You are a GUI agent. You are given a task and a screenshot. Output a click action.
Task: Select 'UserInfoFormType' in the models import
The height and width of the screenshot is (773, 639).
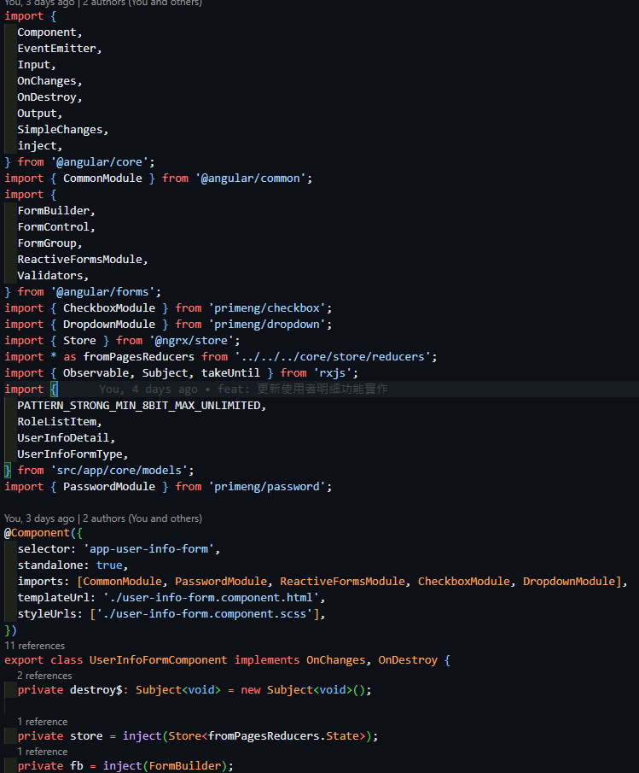pos(70,454)
